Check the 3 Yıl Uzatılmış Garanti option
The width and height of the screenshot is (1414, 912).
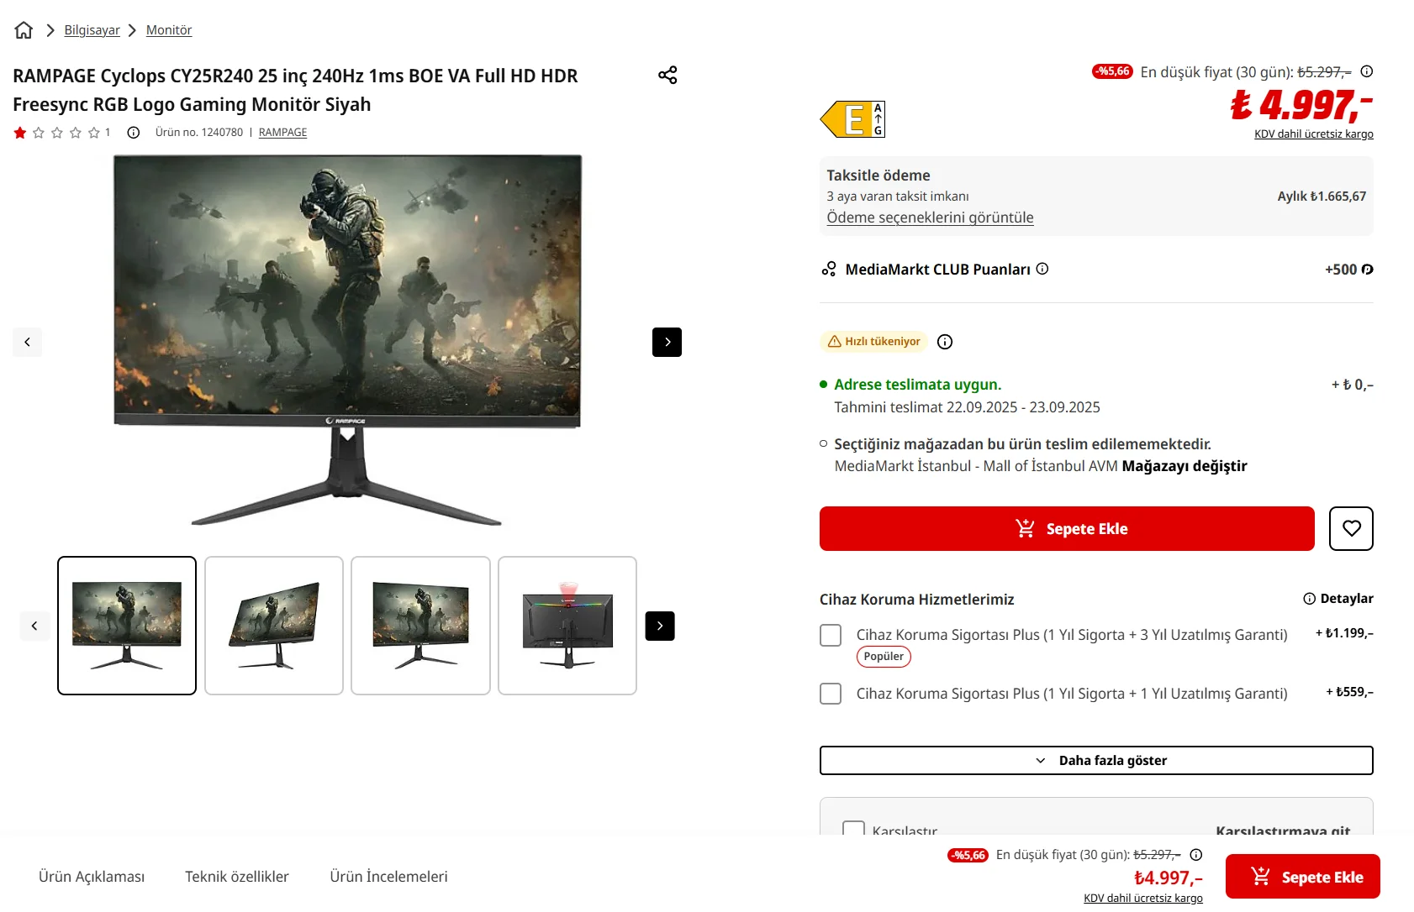tap(831, 635)
